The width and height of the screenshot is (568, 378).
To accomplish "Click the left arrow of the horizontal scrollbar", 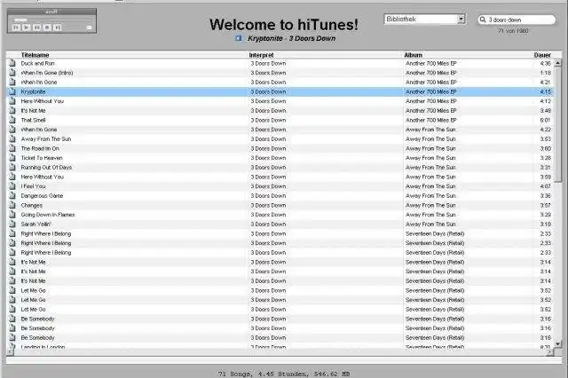I will tap(10, 352).
